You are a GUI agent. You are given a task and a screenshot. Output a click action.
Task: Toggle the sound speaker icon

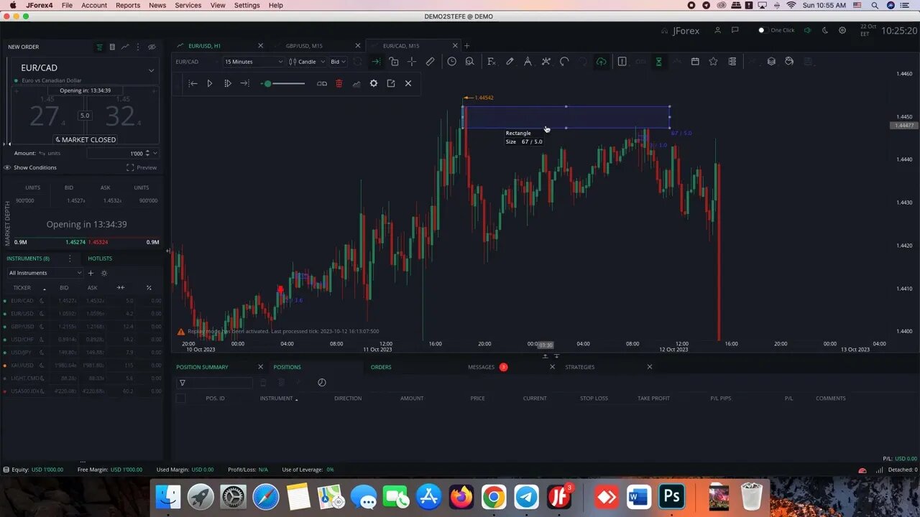point(807,30)
